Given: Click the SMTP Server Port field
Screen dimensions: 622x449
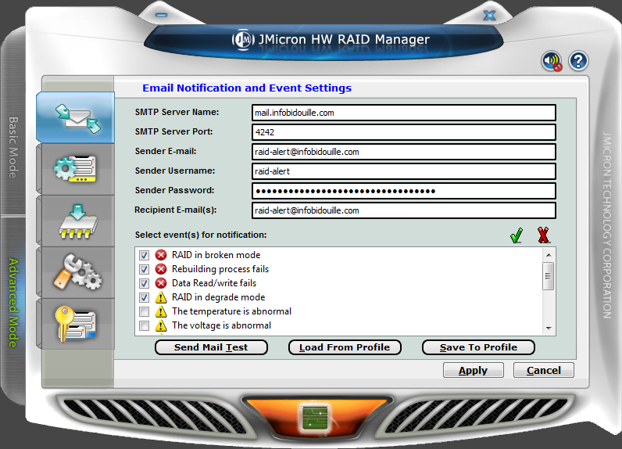Looking at the screenshot, I should 404,132.
